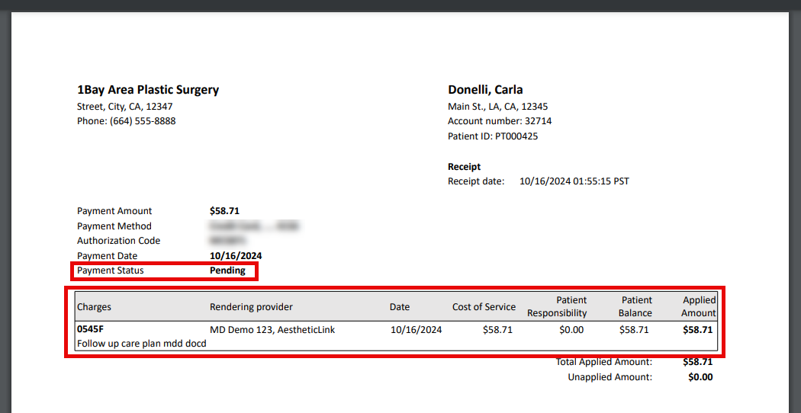Viewport: 801px width, 413px height.
Task: Click the Pending payment status value
Action: pyautogui.click(x=228, y=271)
